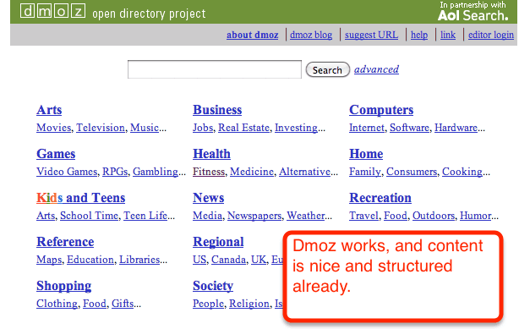
Task: Open the Health category
Action: (x=212, y=154)
